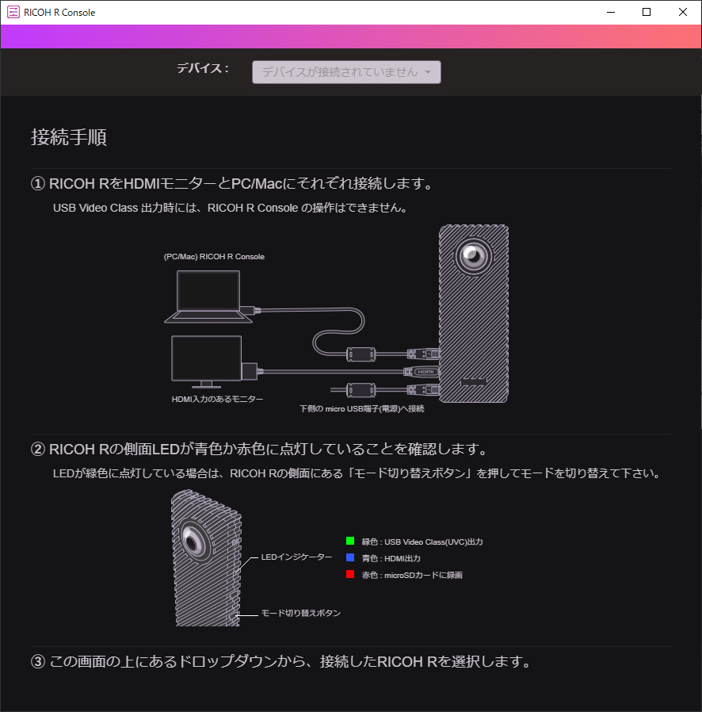Minimize the RICOH R Console window

pos(611,12)
